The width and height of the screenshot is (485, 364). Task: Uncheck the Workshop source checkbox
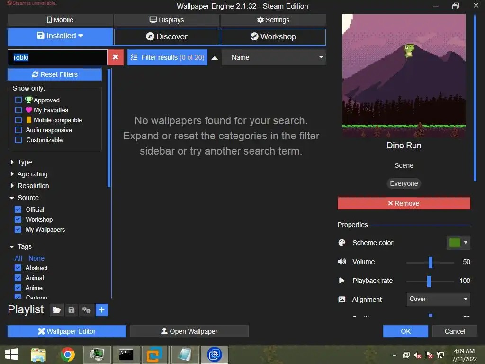click(x=18, y=219)
